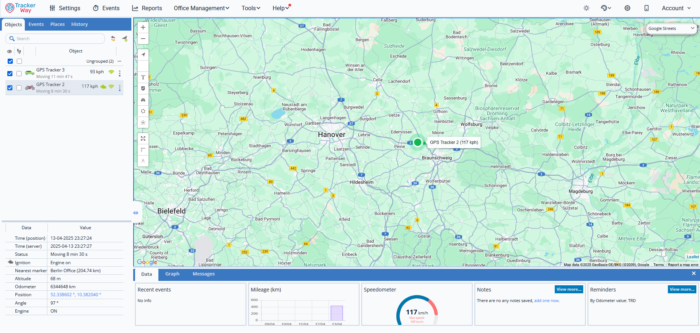Expand the Help dropdown
The image size is (700, 333).
coord(281,8)
